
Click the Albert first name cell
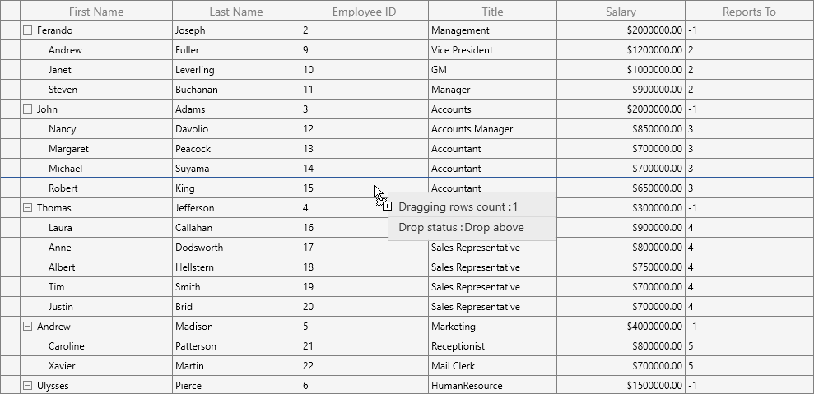coord(96,267)
